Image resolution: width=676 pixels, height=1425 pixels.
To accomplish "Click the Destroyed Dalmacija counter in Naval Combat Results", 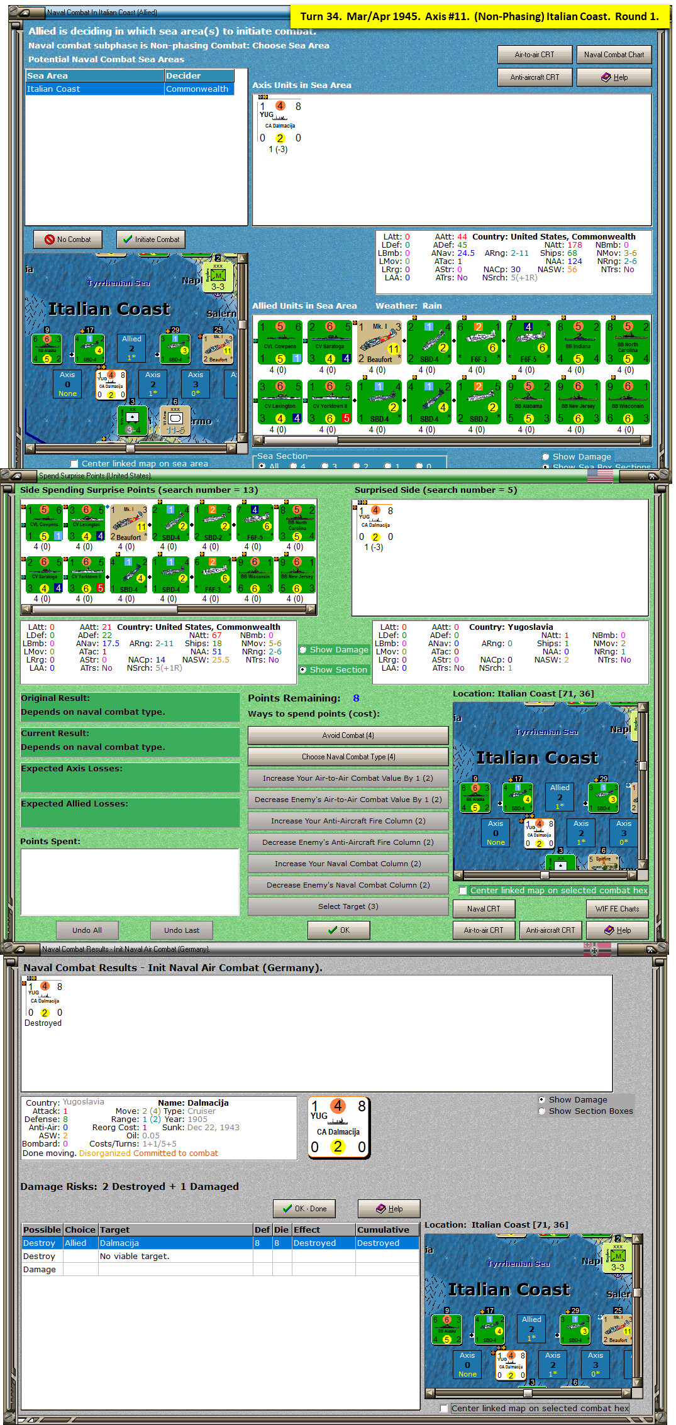I will point(44,999).
